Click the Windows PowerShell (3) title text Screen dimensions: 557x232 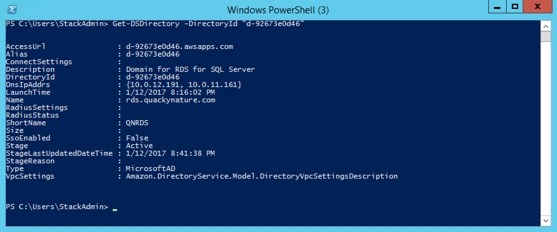pyautogui.click(x=278, y=10)
